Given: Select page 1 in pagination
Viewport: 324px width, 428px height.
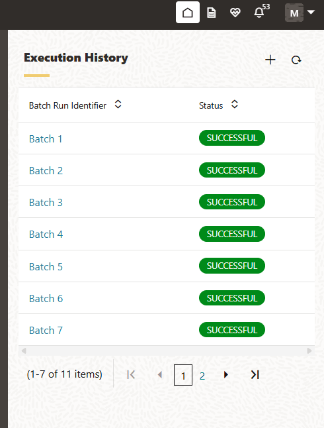Looking at the screenshot, I should (x=183, y=375).
